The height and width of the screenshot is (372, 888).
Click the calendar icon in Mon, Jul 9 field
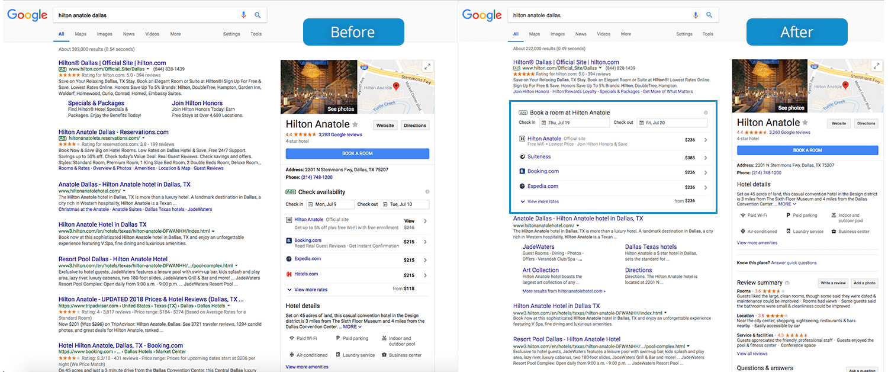pos(311,204)
